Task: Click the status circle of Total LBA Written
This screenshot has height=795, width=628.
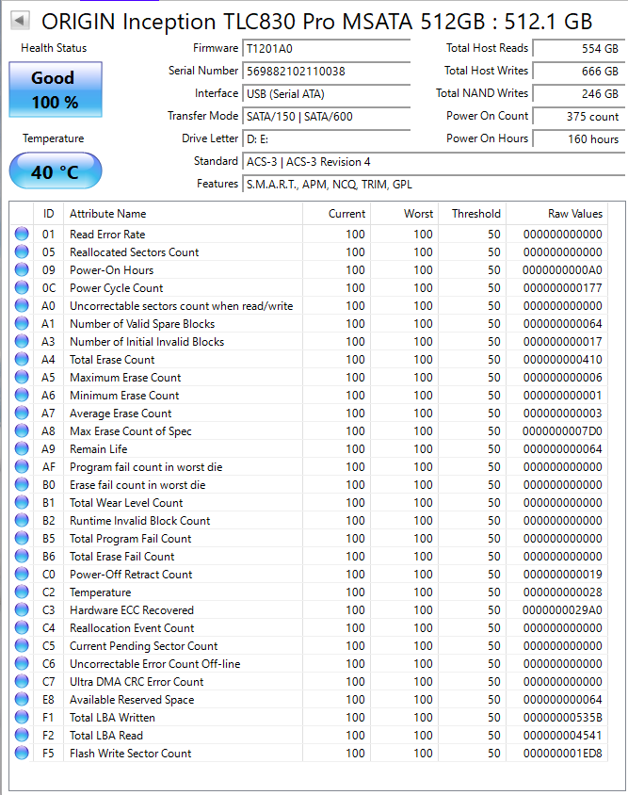Action: point(22,717)
